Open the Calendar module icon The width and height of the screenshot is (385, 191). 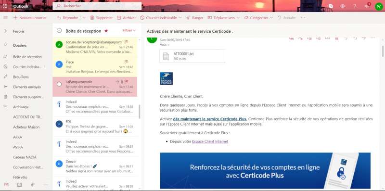pyautogui.click(x=19, y=185)
